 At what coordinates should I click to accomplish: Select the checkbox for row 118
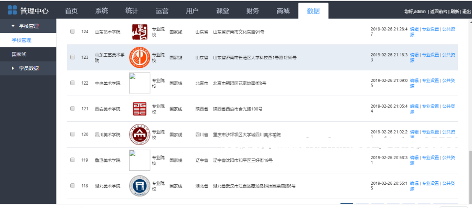[72, 186]
